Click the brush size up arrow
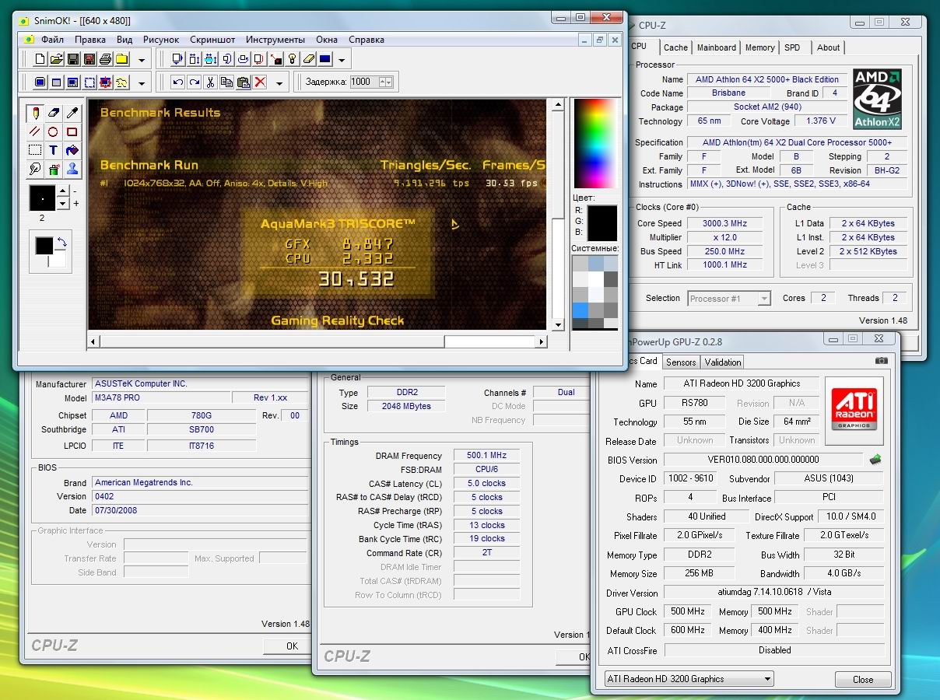This screenshot has width=940, height=700. click(x=65, y=191)
